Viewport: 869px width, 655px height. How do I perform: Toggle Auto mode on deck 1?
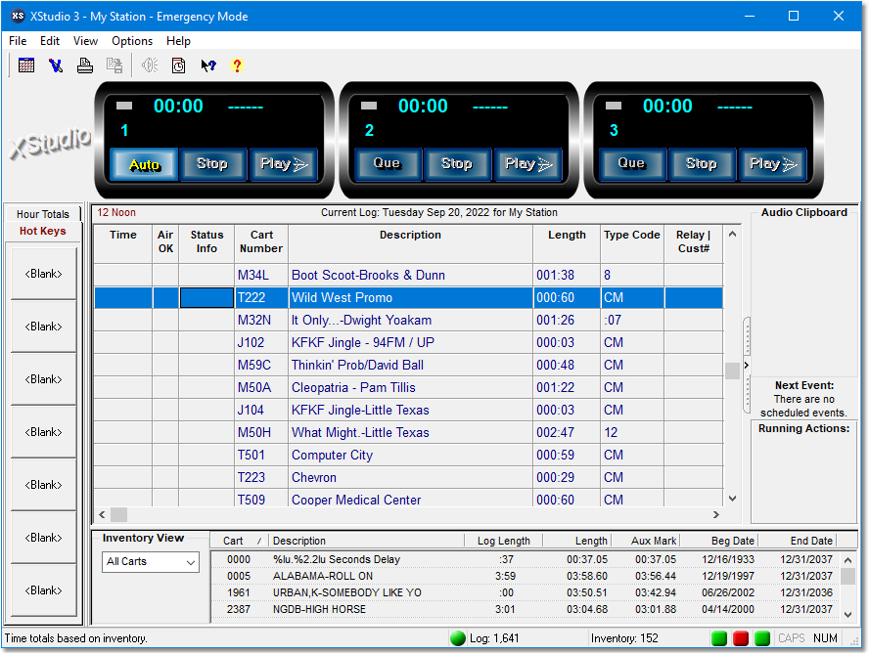pos(144,164)
